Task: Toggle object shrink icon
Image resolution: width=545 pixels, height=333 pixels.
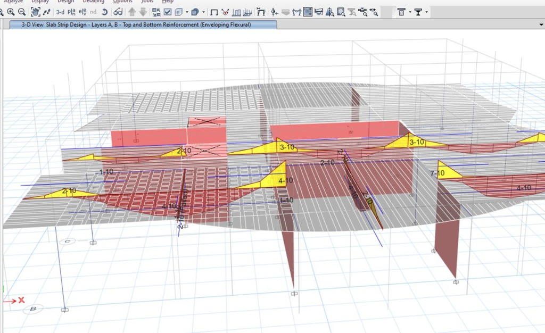Action: point(156,12)
